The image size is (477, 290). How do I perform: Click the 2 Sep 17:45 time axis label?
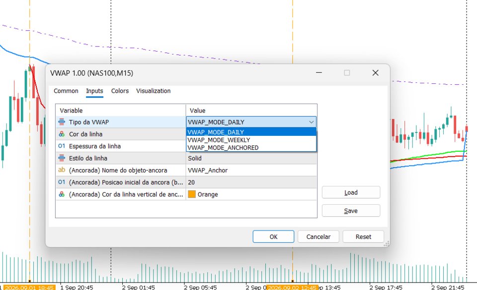(386, 287)
